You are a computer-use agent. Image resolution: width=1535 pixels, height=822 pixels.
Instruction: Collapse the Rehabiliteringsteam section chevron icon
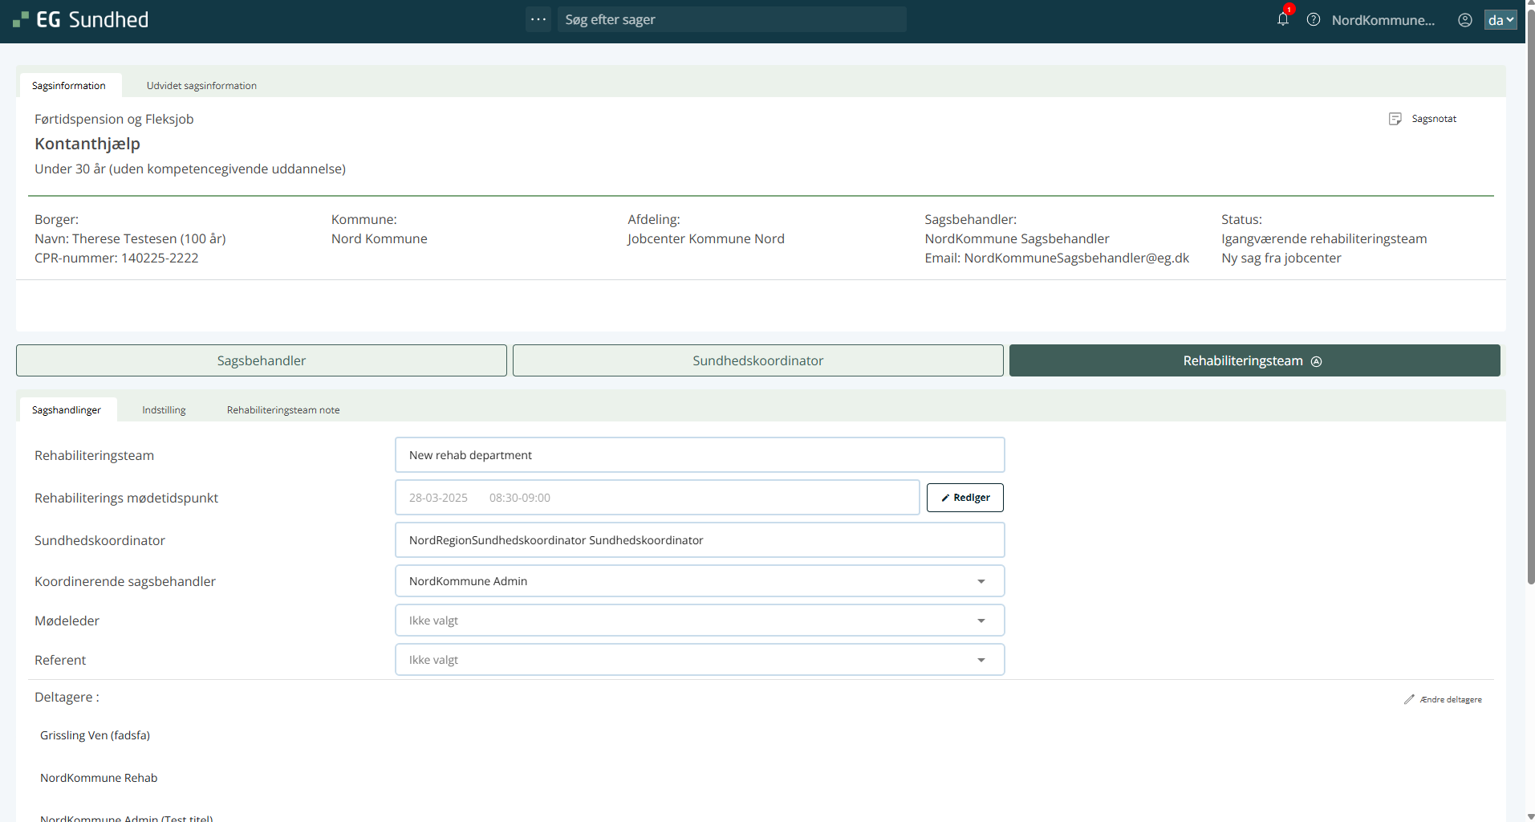pyautogui.click(x=1316, y=361)
